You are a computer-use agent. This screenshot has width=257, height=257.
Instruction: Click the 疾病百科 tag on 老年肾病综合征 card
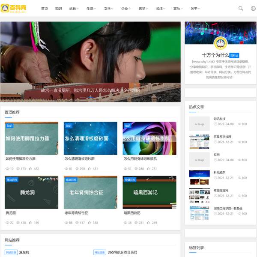point(71,180)
